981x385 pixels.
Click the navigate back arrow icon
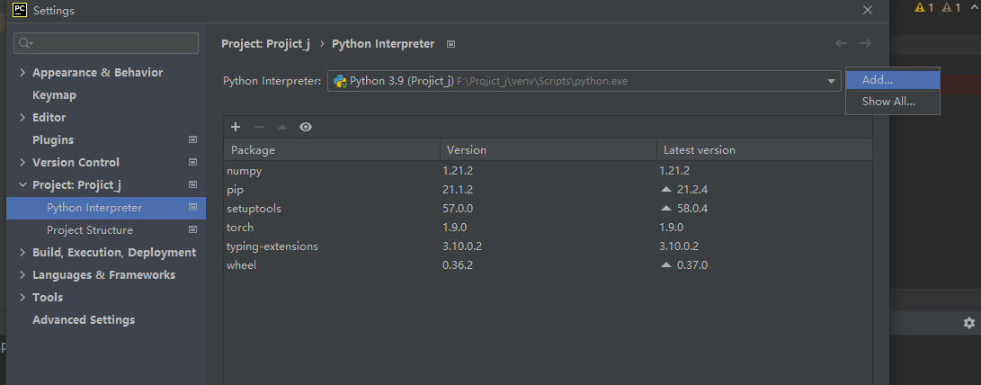coord(841,43)
